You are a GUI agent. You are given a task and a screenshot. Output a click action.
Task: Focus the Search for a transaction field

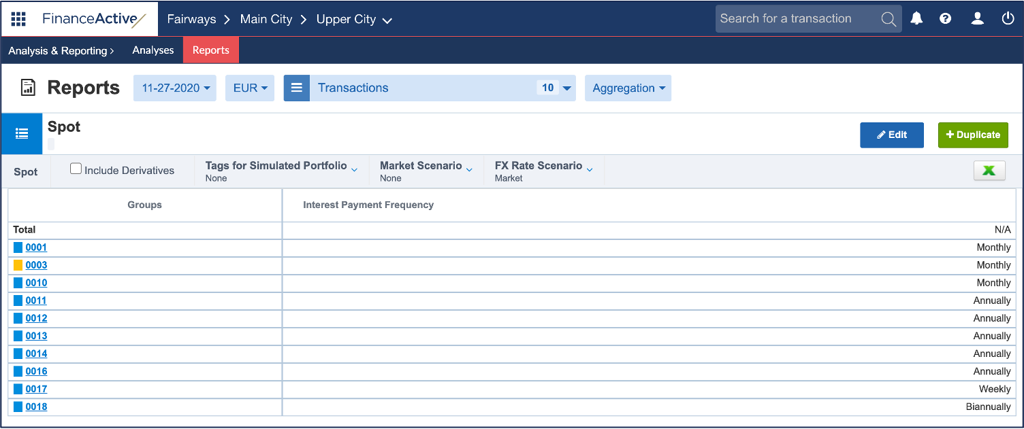(x=797, y=19)
